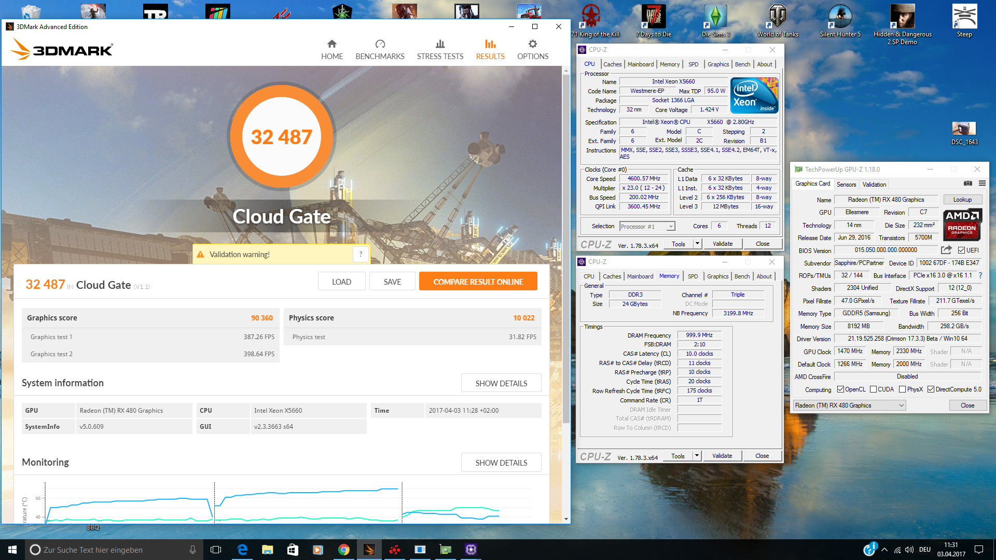Click SAVE button in 3DMark results

pos(392,282)
